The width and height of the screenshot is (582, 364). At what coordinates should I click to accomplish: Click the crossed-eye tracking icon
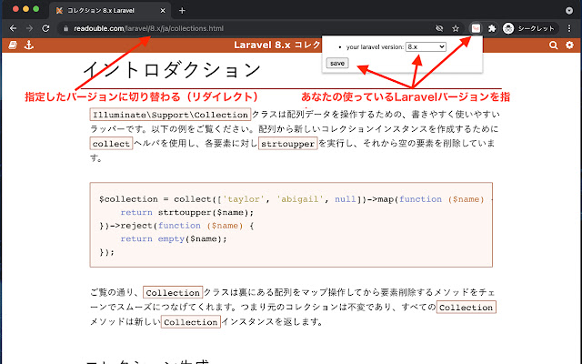coord(439,28)
